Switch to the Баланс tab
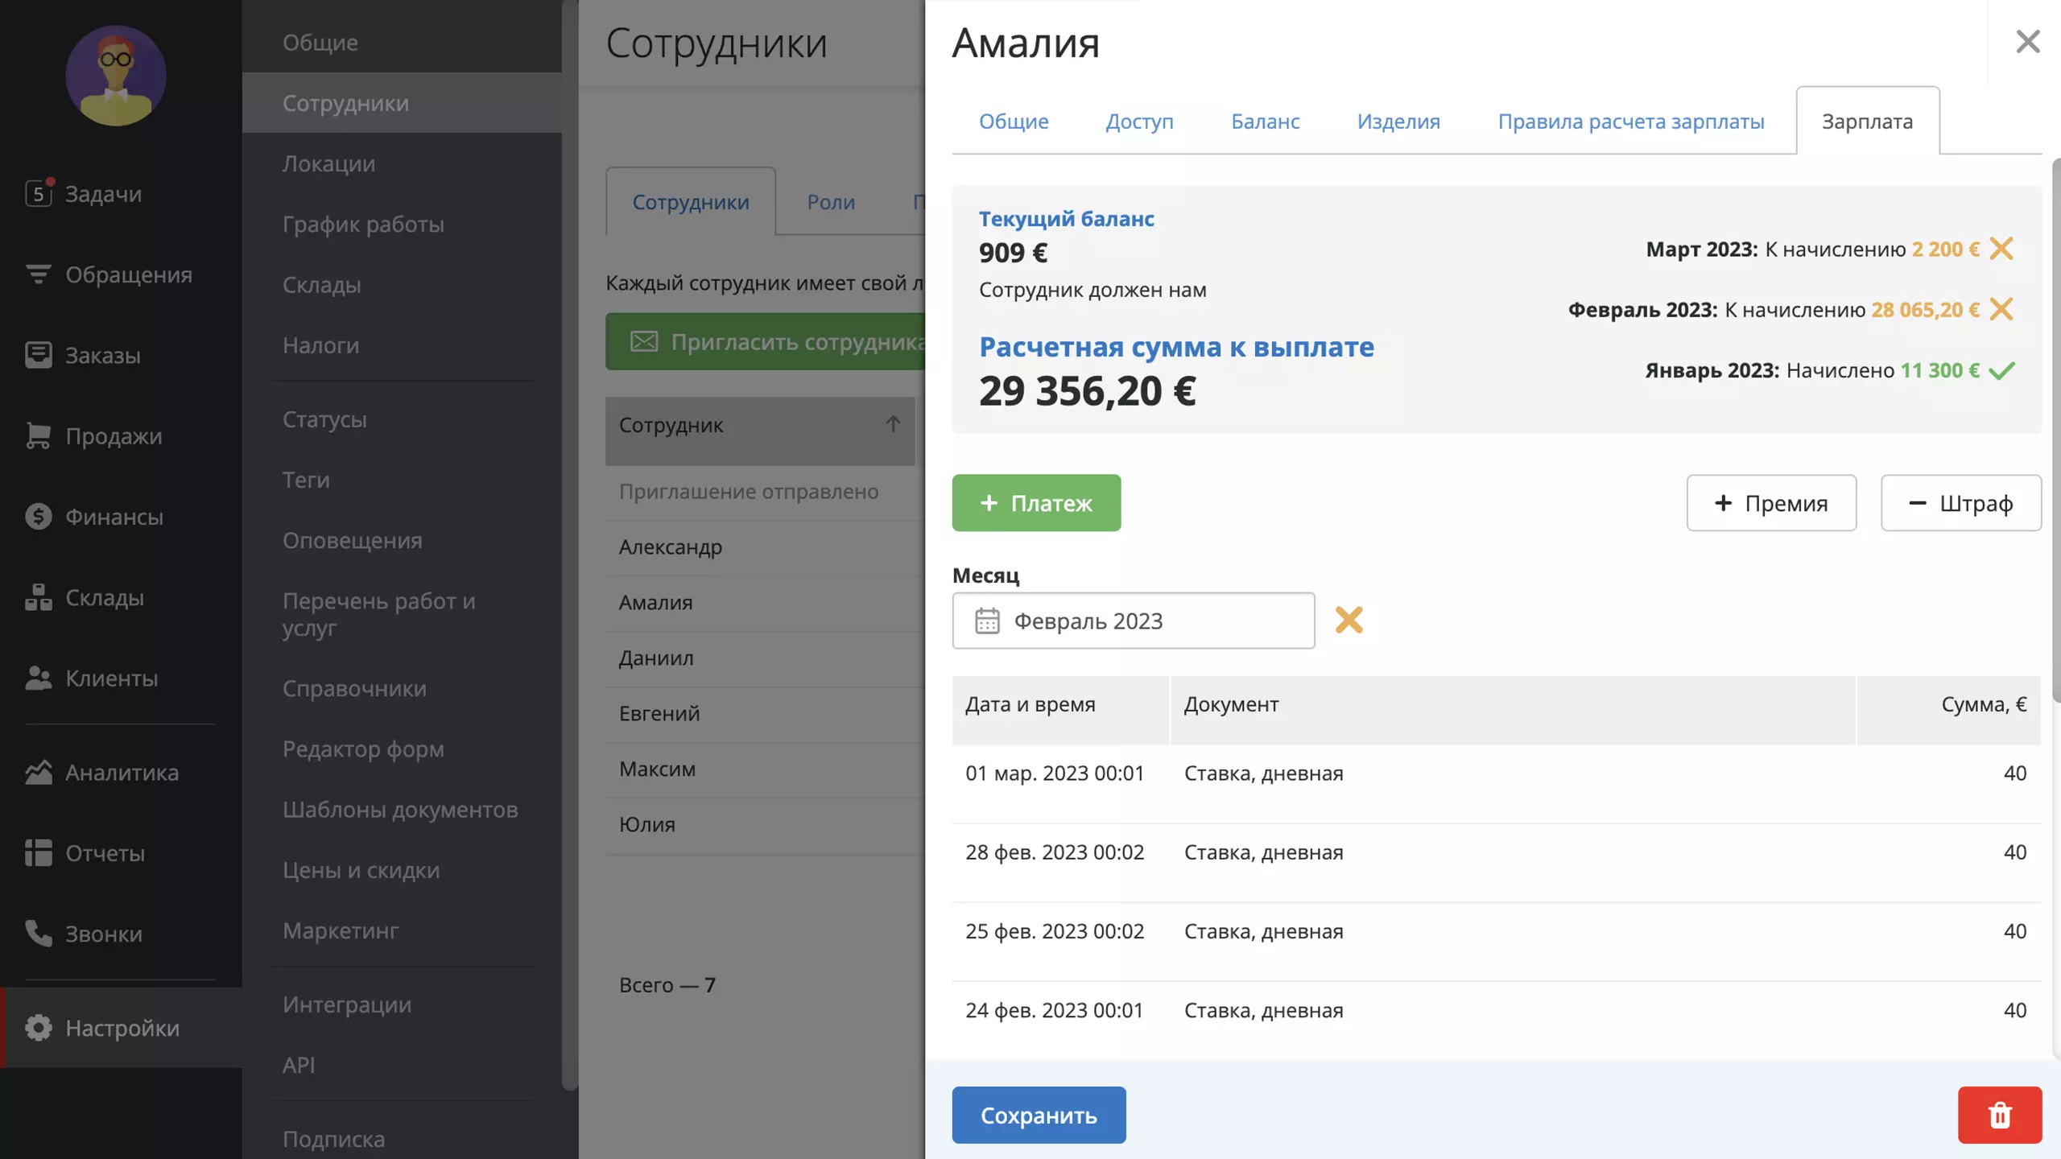 tap(1265, 121)
